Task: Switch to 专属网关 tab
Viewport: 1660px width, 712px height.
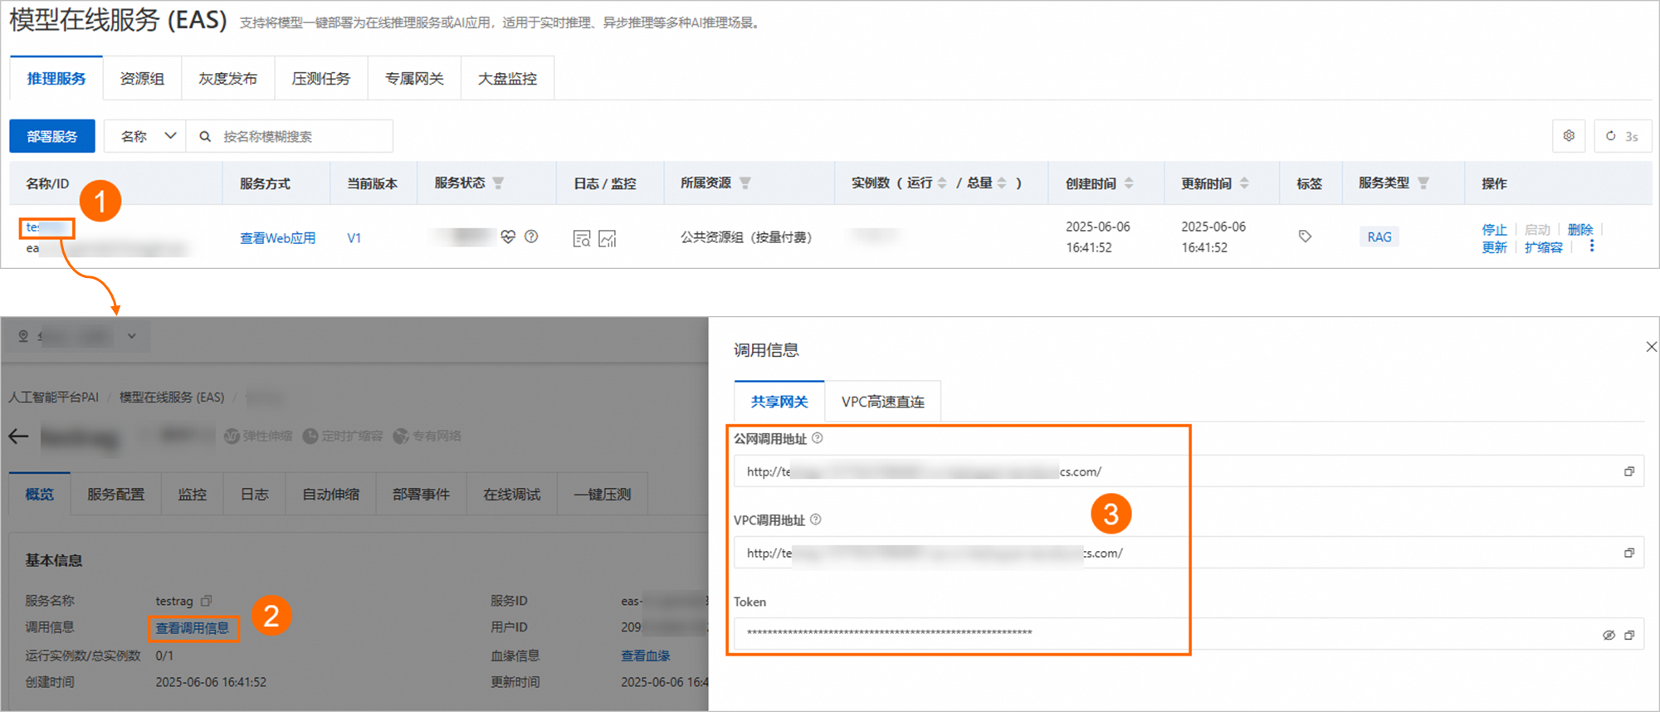Action: [x=414, y=79]
